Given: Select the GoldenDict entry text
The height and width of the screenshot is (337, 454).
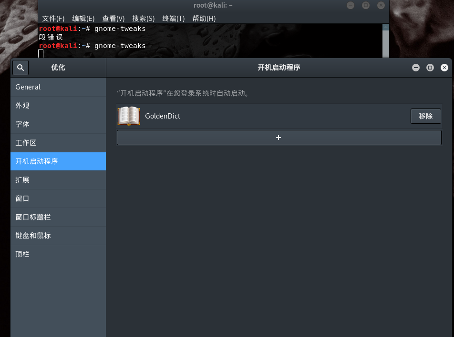Looking at the screenshot, I should pyautogui.click(x=163, y=116).
